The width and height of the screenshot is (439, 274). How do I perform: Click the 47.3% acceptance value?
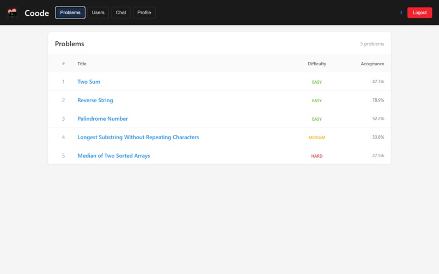tap(378, 82)
